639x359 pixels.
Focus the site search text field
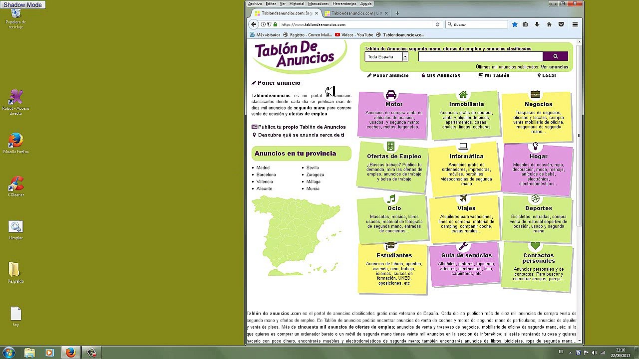[480, 56]
